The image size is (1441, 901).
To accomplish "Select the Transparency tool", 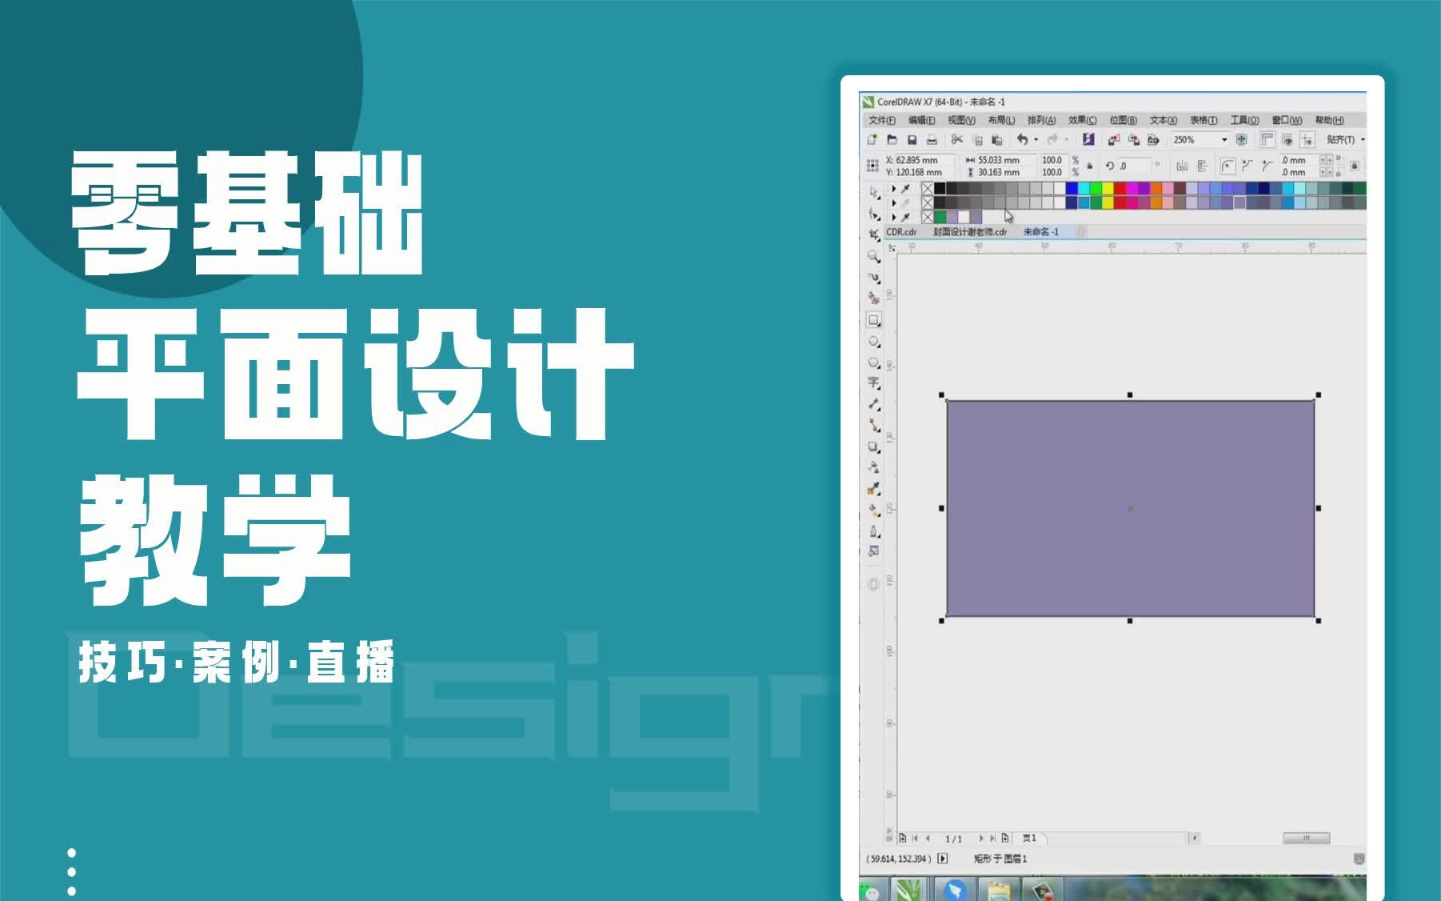I will tap(873, 467).
